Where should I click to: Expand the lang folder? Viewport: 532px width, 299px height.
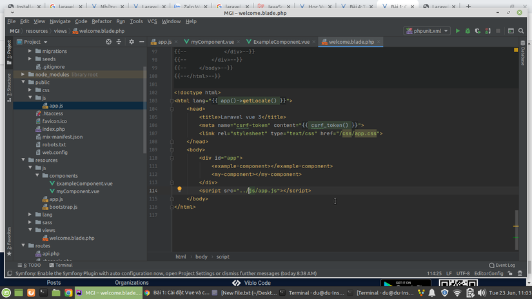tap(30, 215)
